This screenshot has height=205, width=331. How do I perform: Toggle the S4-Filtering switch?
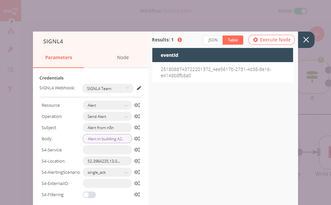(89, 195)
